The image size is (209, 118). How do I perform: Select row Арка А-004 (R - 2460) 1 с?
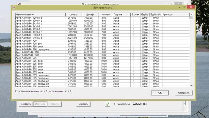click(102, 35)
